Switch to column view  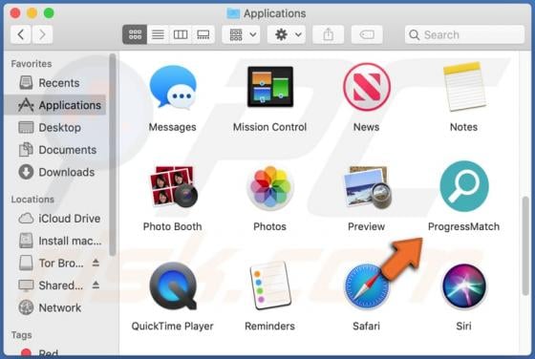181,34
